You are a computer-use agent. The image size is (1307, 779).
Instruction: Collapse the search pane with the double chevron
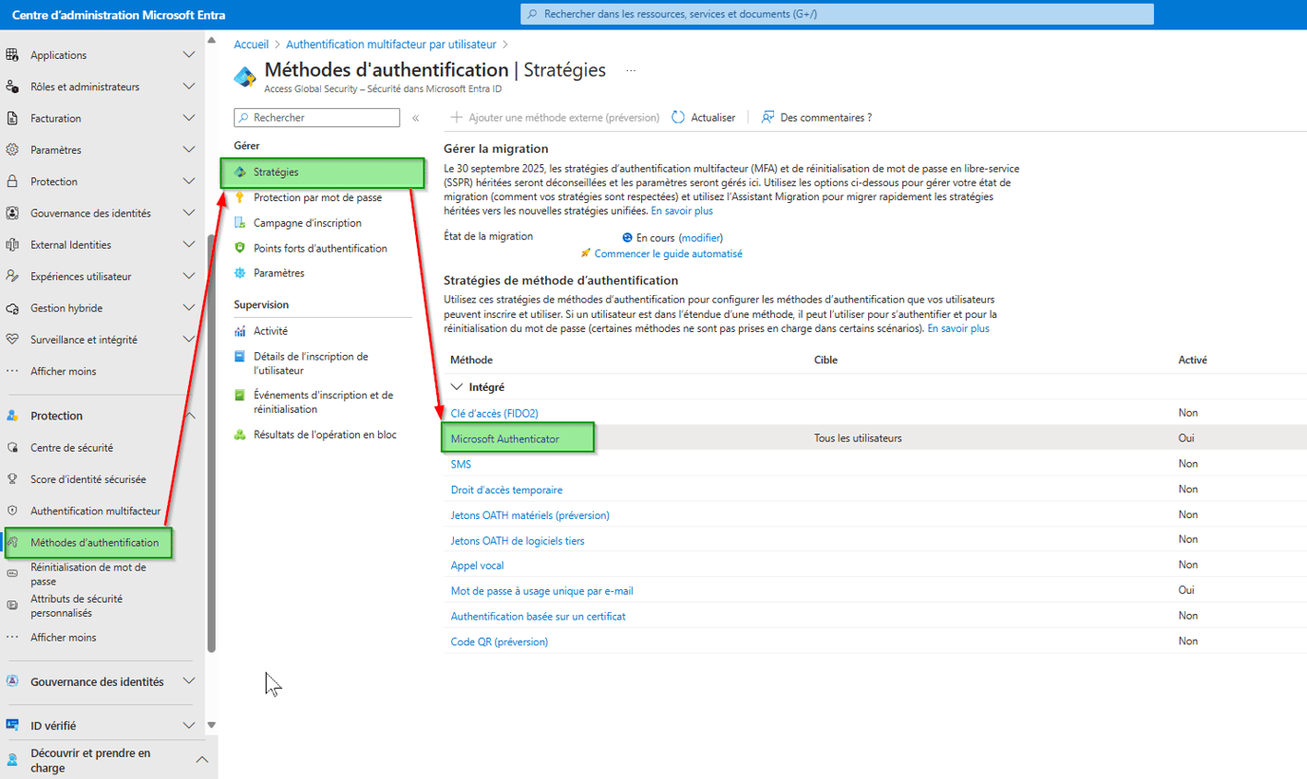click(415, 118)
